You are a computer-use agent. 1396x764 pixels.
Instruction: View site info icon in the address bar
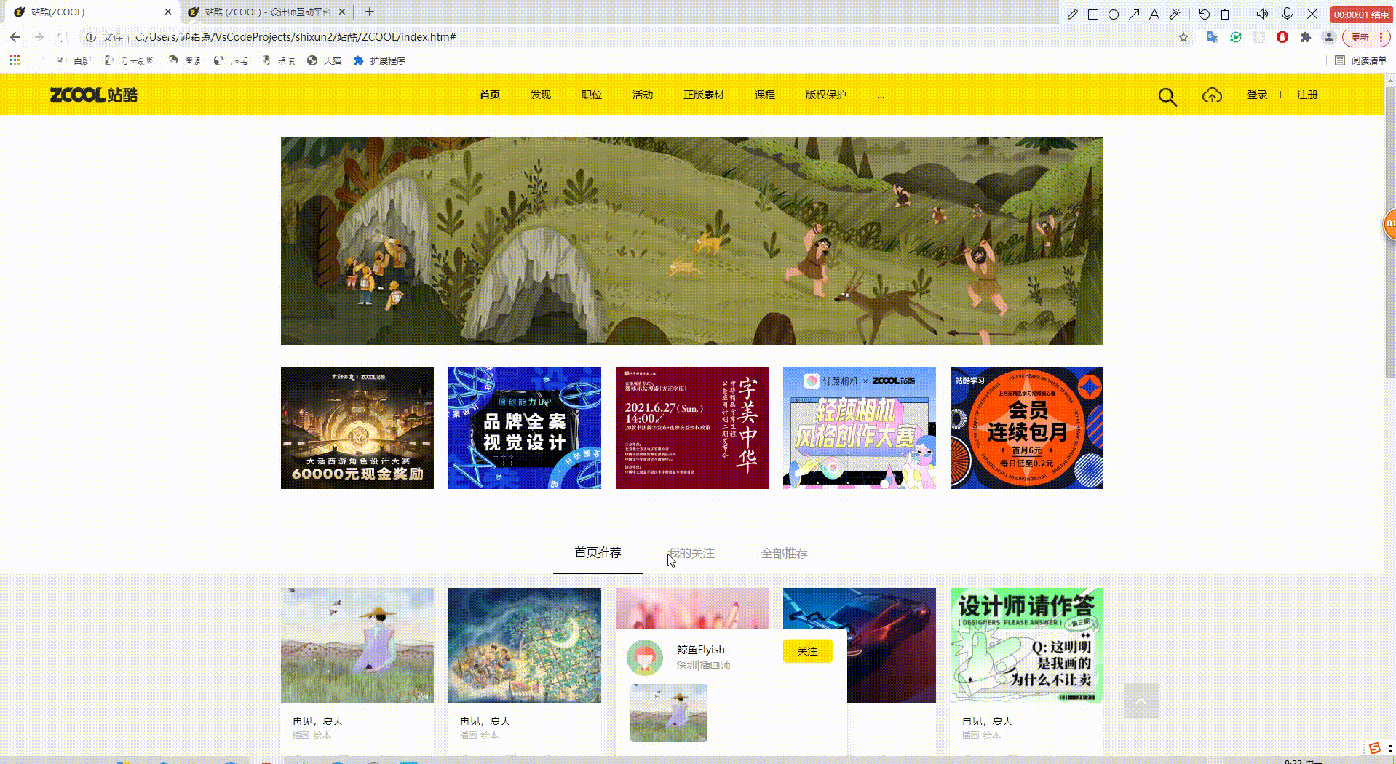91,37
